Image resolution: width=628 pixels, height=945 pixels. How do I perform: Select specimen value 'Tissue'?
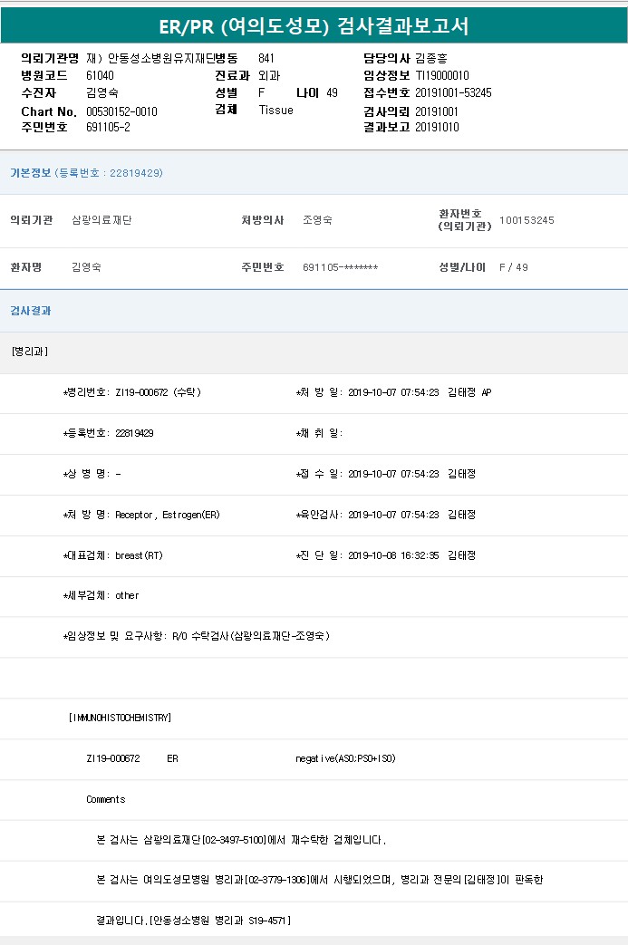point(276,110)
